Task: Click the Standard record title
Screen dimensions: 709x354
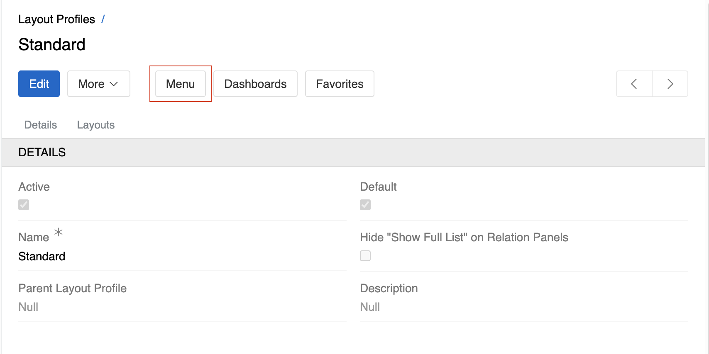Action: pyautogui.click(x=51, y=44)
